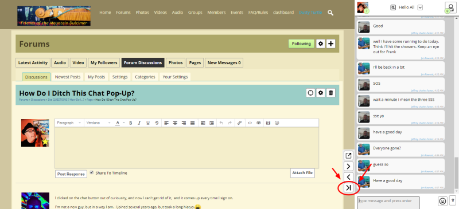This screenshot has width=459, height=209.
Task: Open the Paragraph format dropdown
Action: point(69,123)
